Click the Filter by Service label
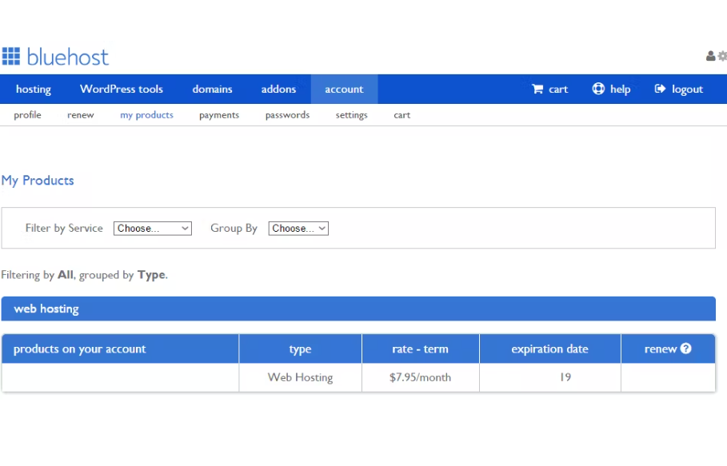This screenshot has width=727, height=466. point(64,228)
